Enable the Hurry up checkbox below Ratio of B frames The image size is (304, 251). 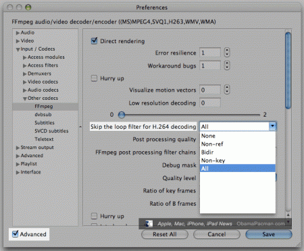pyautogui.click(x=94, y=216)
